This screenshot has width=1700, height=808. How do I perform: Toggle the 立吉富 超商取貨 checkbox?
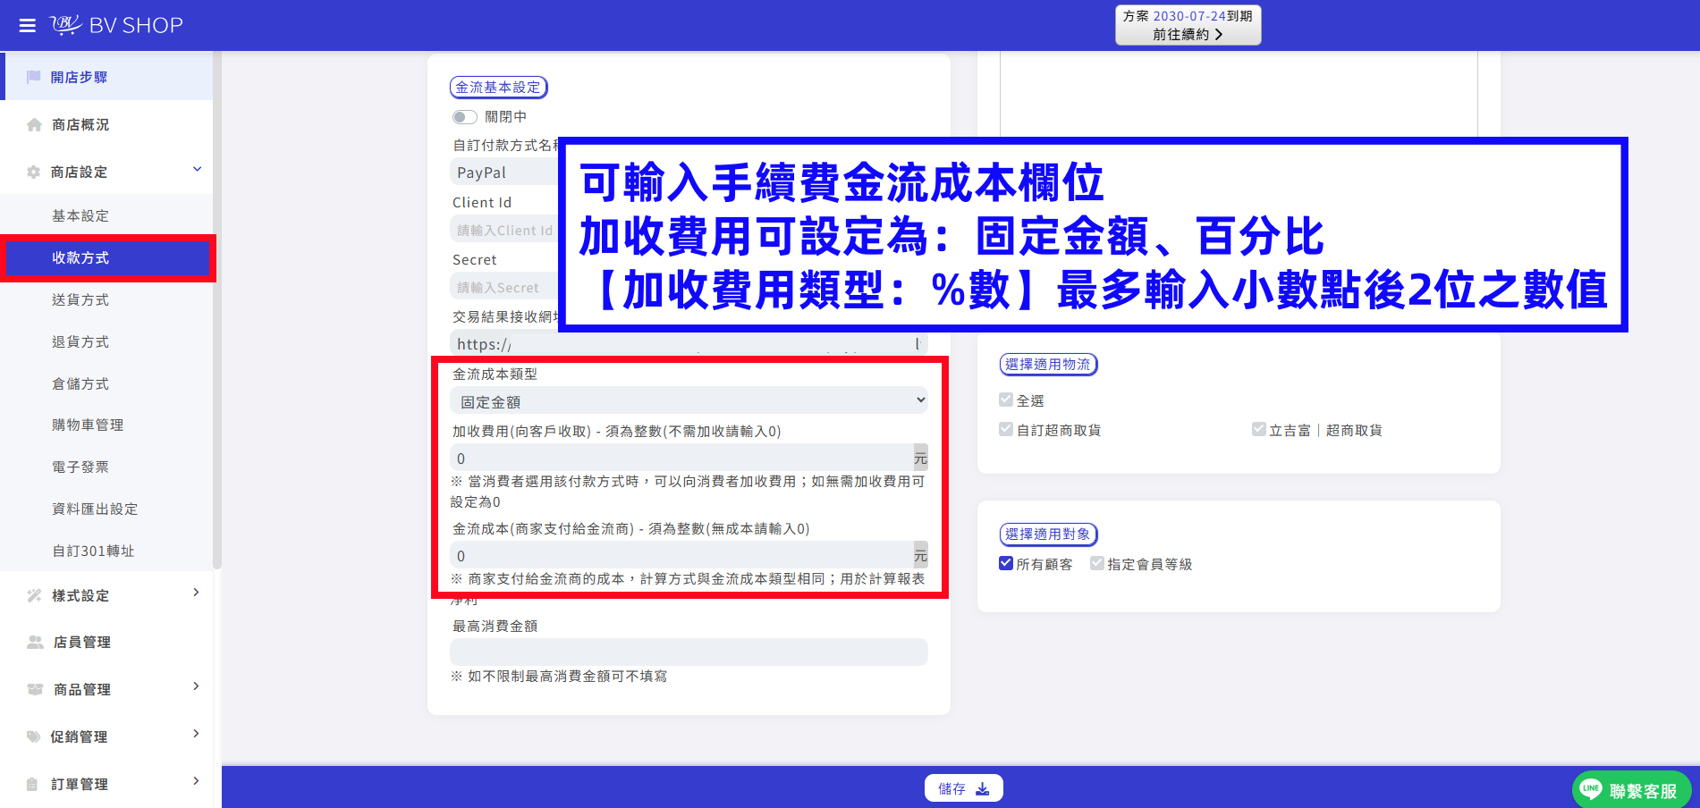[1259, 429]
